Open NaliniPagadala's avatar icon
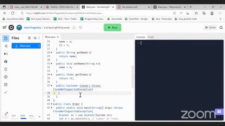This screenshot has width=225, height=126. [x=19, y=28]
